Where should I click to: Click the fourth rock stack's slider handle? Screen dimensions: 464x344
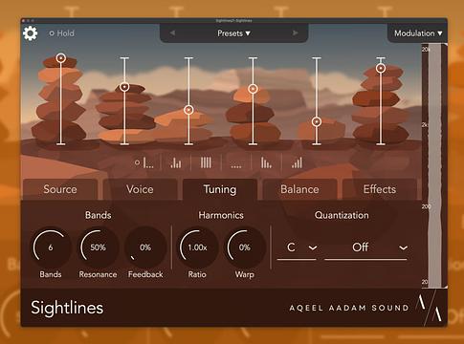[253, 89]
